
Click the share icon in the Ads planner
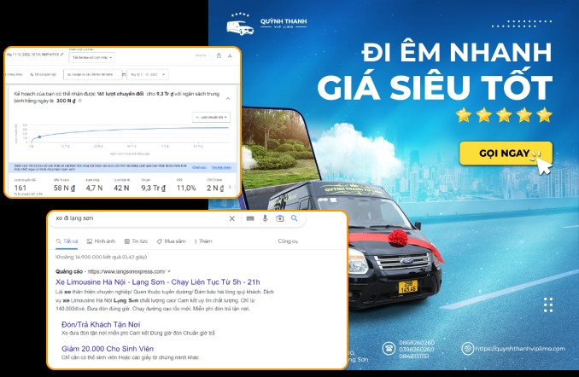pos(219,55)
